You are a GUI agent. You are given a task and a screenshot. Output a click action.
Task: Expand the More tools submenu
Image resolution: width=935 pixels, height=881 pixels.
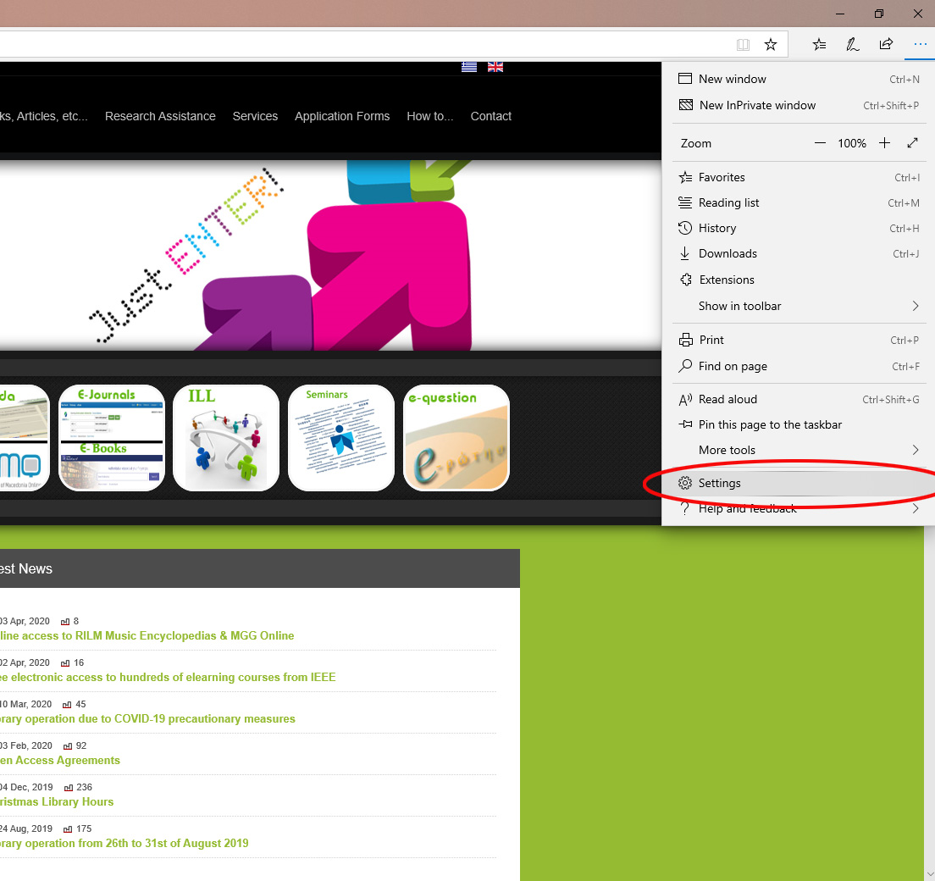(x=798, y=450)
